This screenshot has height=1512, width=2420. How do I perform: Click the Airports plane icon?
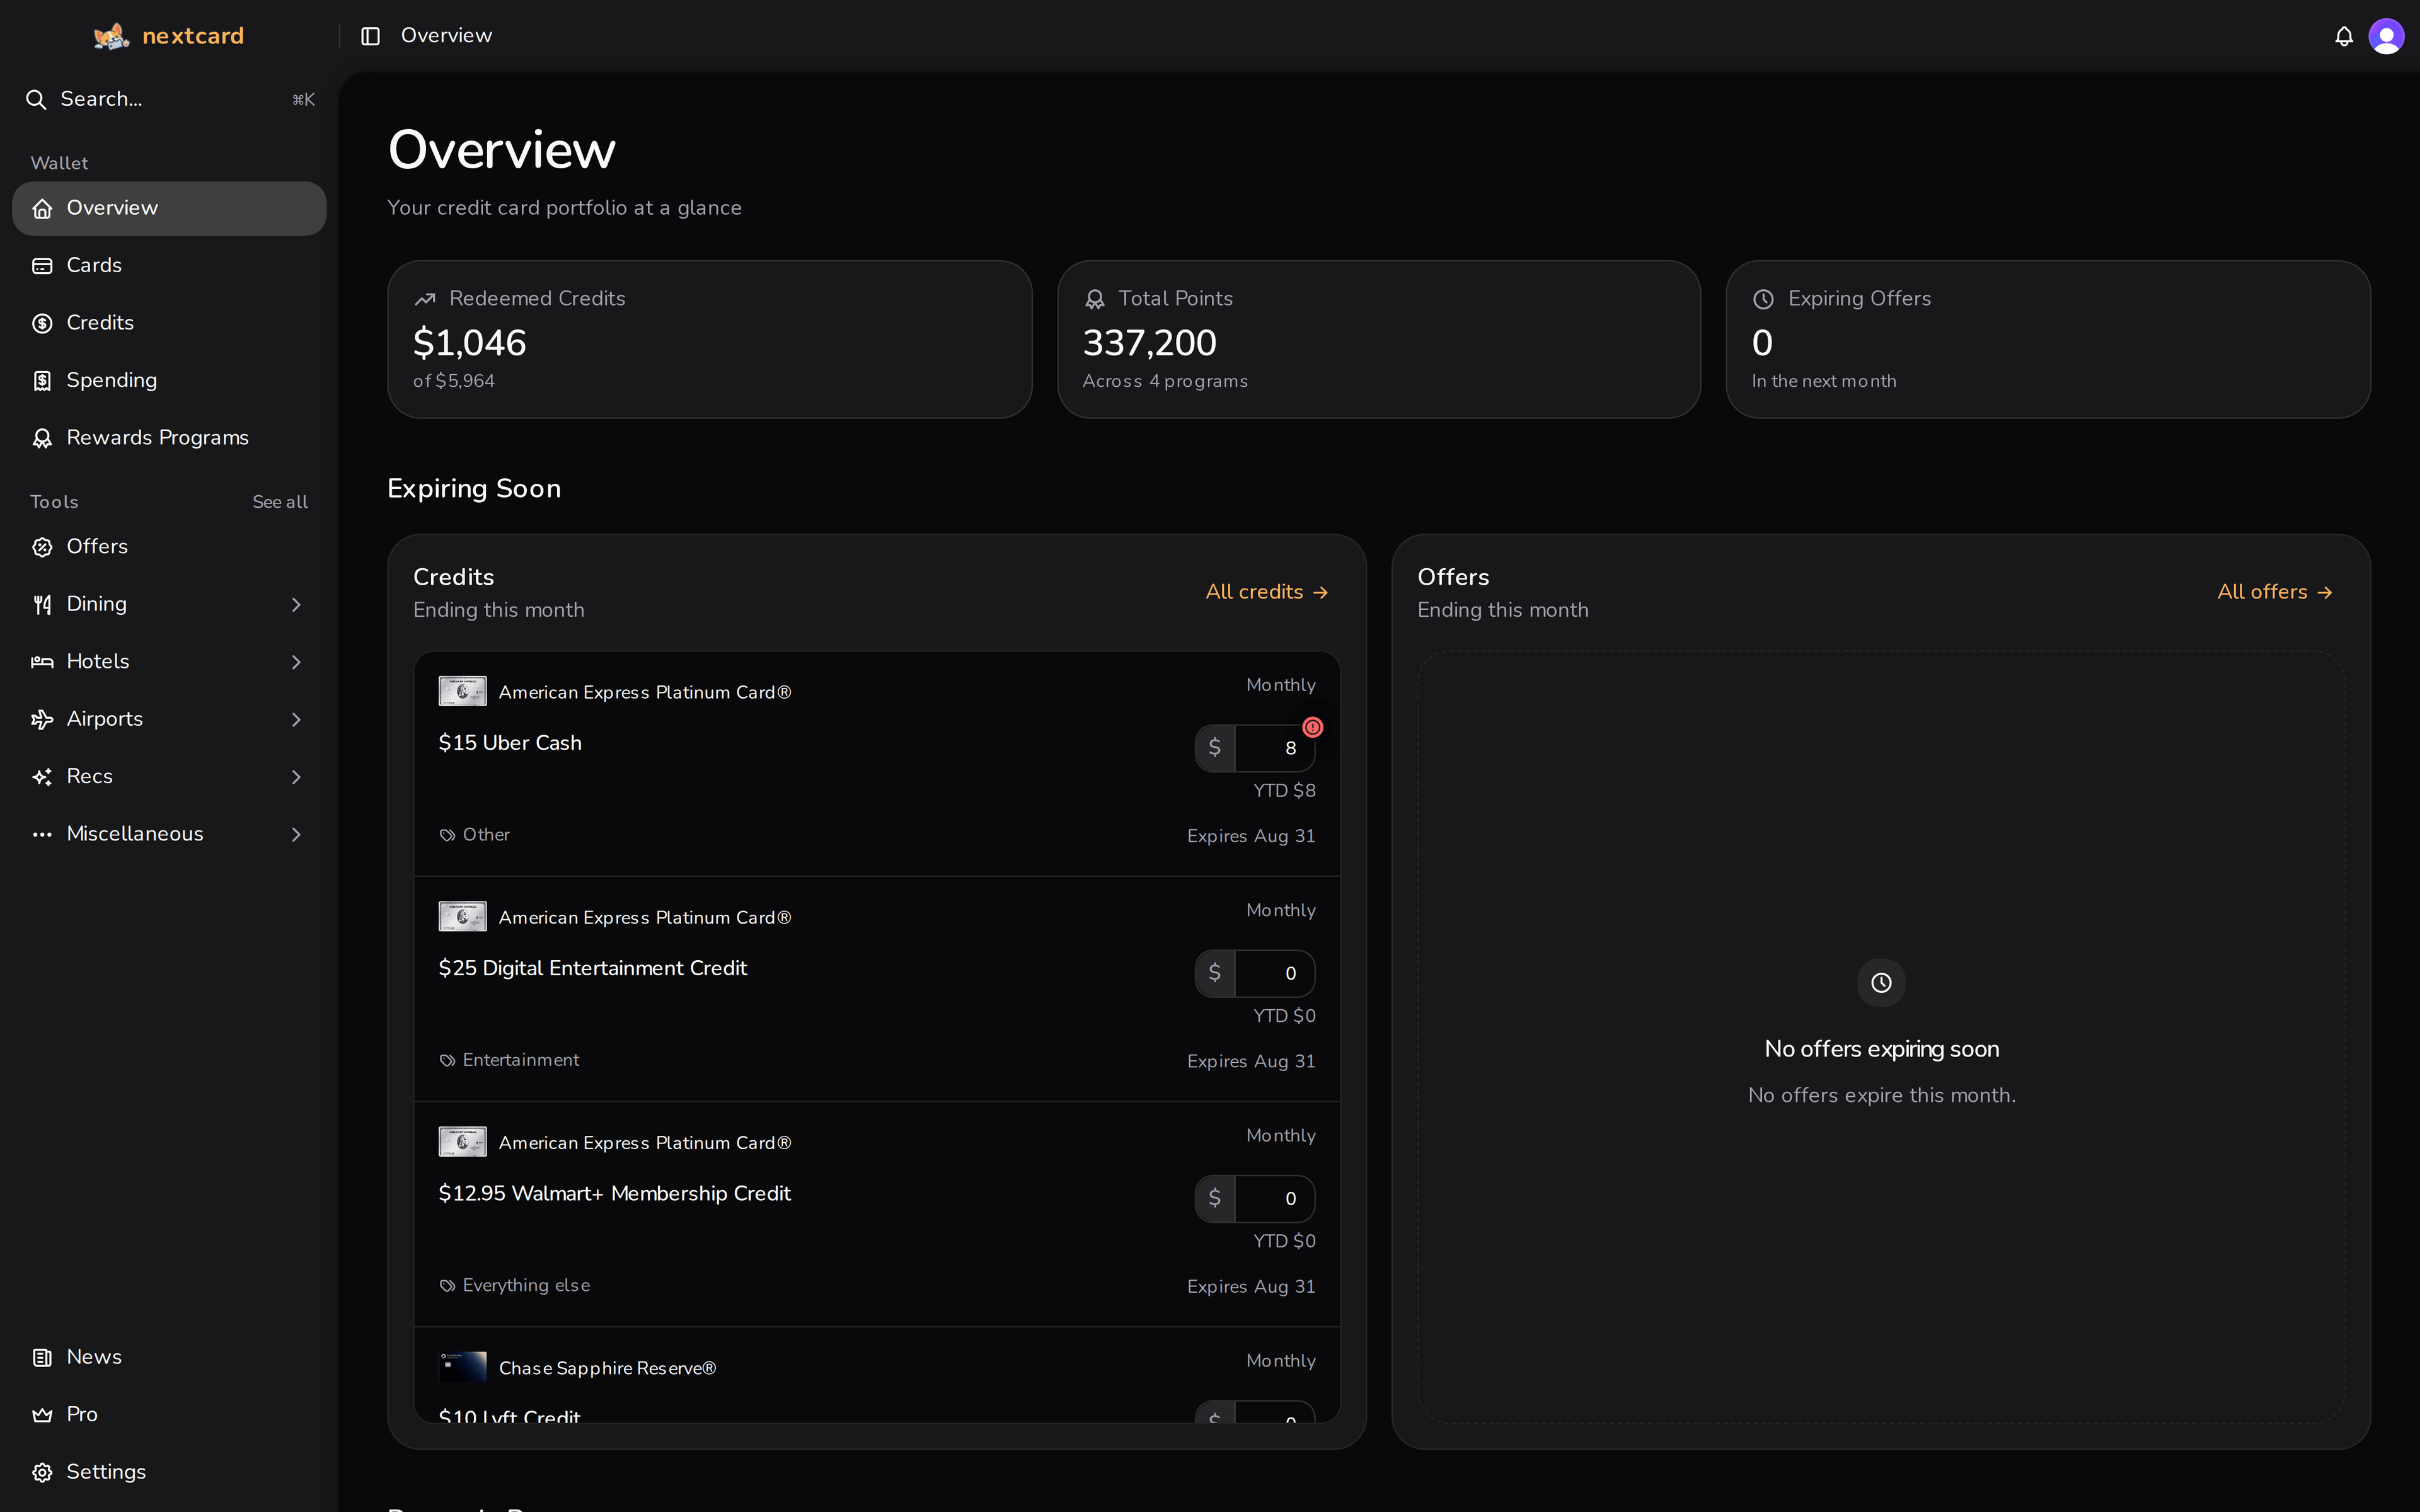(x=42, y=719)
